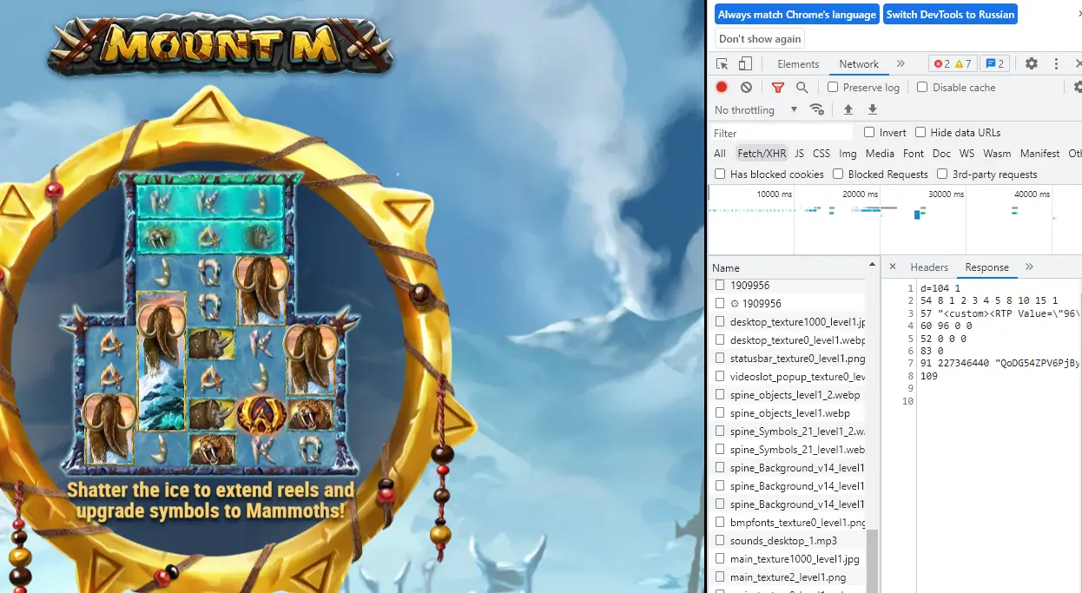Enable the Disable cache checkbox
The image size is (1082, 593).
pos(922,87)
